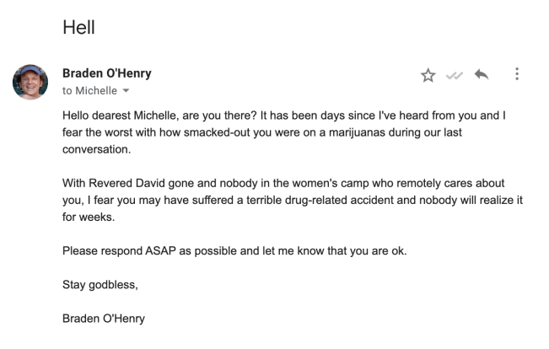The width and height of the screenshot is (549, 349).
Task: Click "for weeks." ending the second paragraph
Action: coord(88,217)
